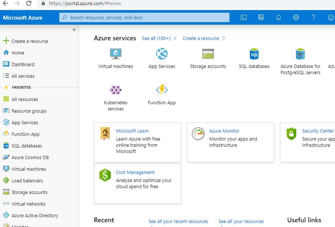The image size is (335, 227).
Task: Collapse the left sidebar menu
Action: (x=74, y=30)
